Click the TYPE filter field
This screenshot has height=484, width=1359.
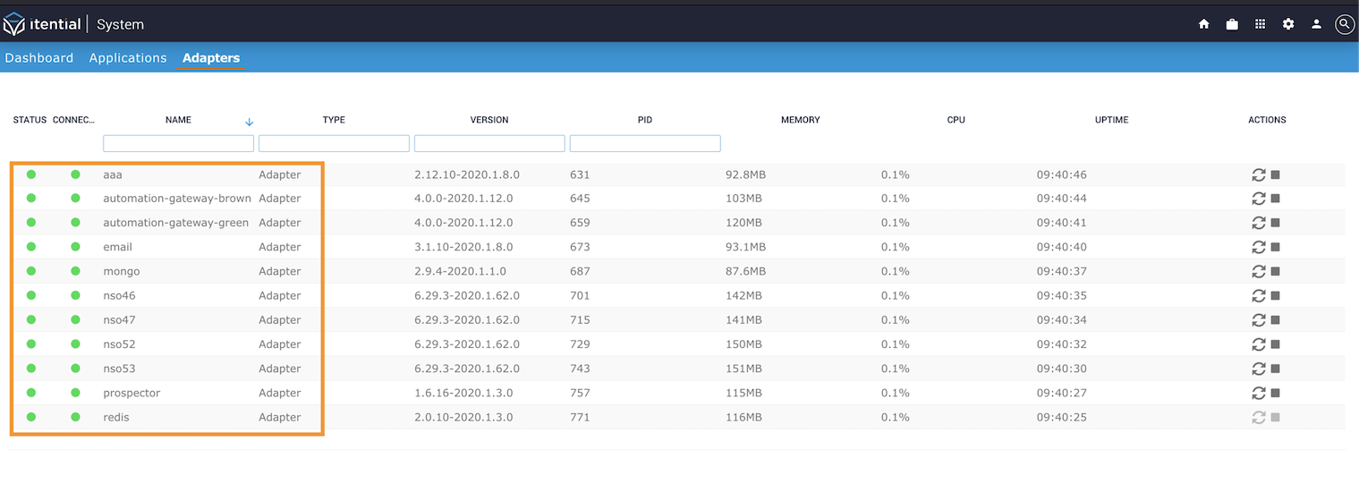pyautogui.click(x=334, y=143)
